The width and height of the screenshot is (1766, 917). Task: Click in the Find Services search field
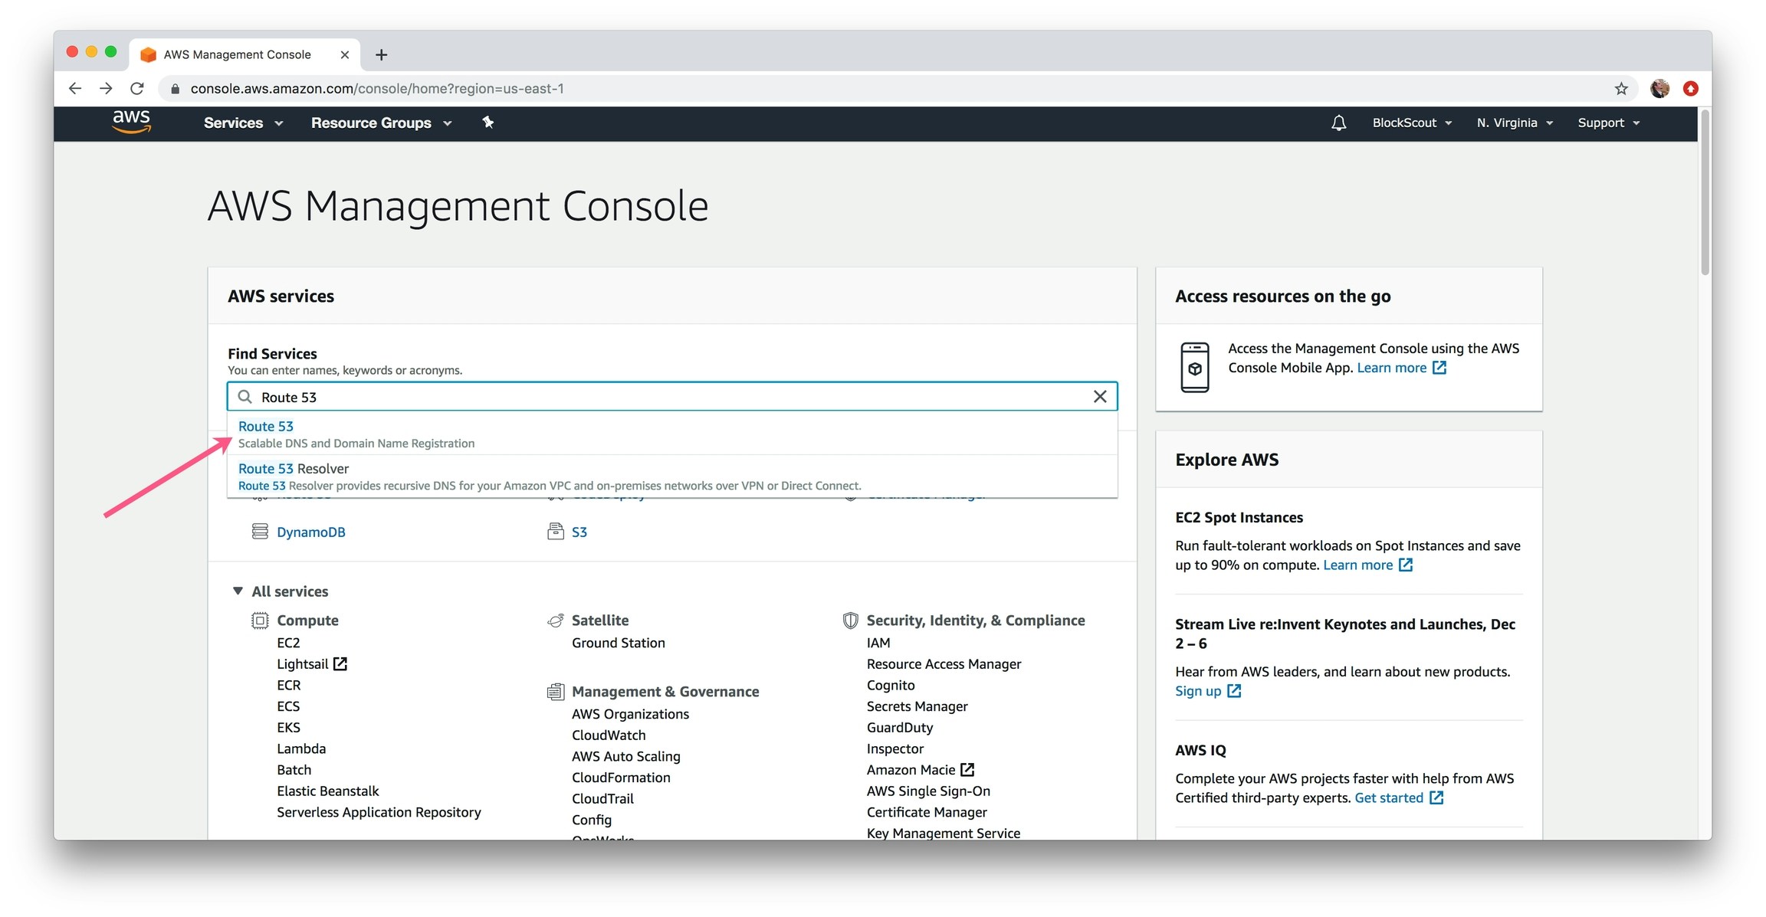click(667, 397)
